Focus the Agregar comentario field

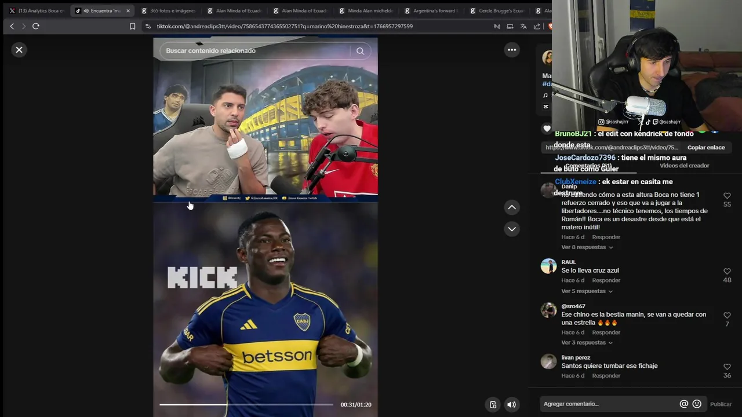coord(609,404)
